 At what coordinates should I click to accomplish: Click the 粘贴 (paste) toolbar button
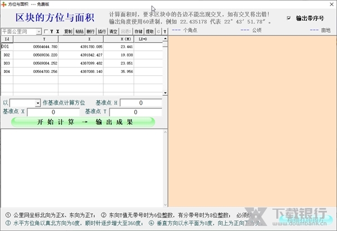[80, 31]
